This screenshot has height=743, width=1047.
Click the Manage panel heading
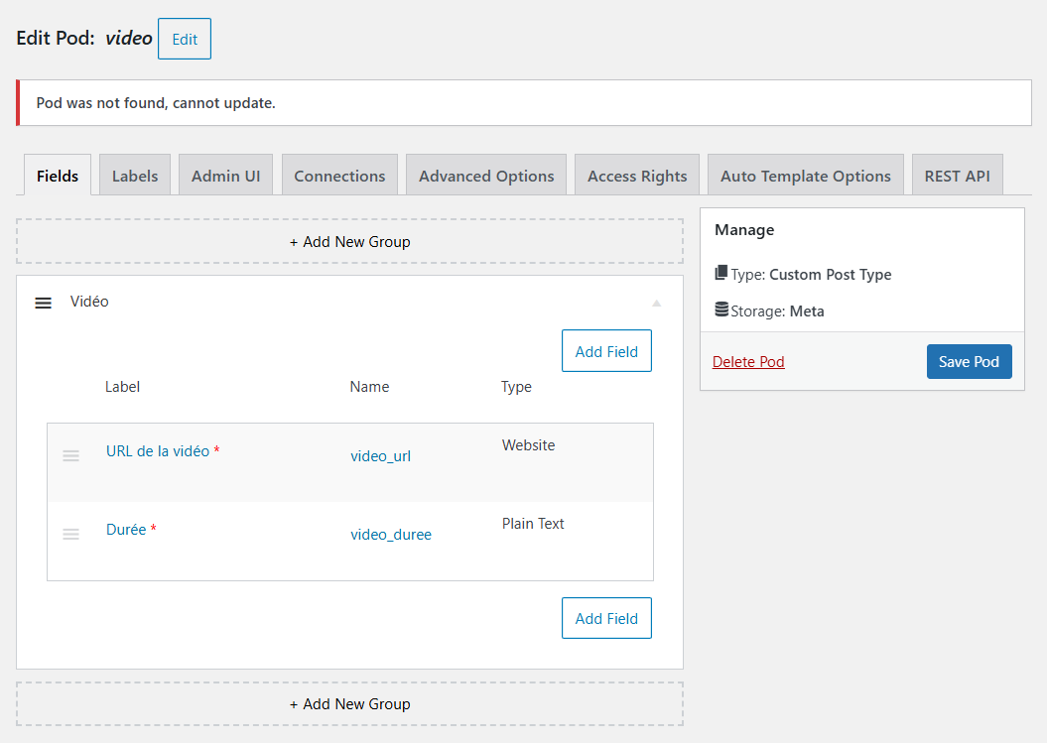click(744, 229)
